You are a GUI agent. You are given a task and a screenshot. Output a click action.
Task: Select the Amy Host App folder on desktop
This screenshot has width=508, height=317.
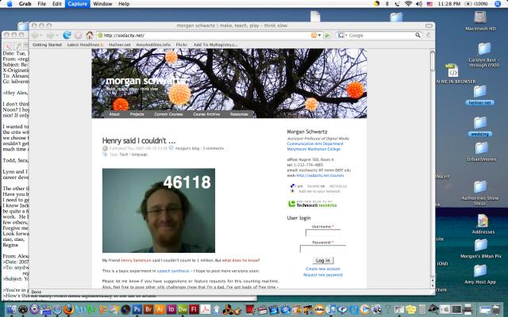click(x=480, y=275)
